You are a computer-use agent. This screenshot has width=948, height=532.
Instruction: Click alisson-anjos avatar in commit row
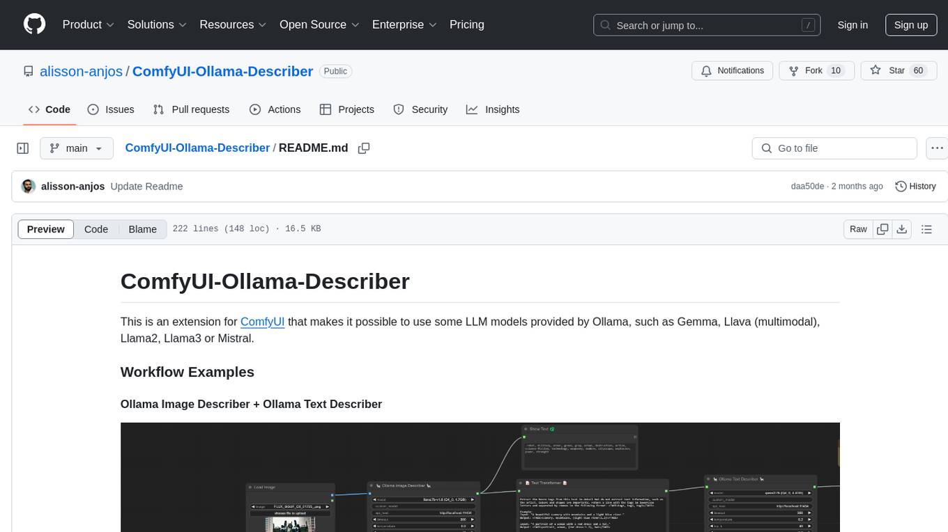(29, 187)
